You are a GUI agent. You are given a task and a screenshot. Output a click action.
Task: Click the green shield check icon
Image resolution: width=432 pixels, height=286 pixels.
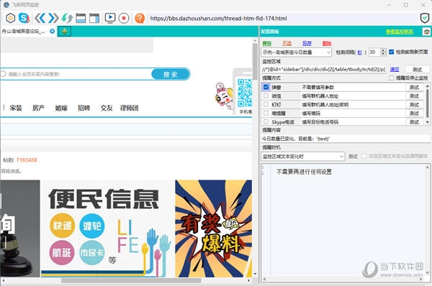coord(425,18)
